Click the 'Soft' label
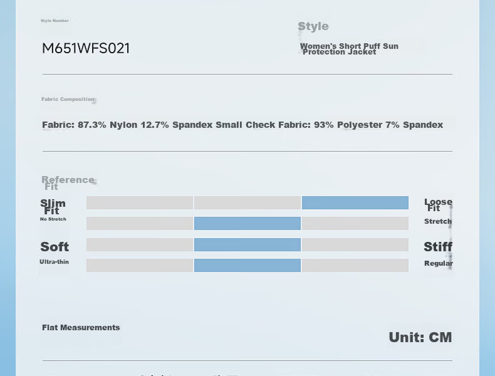The height and width of the screenshot is (376, 495). [x=55, y=246]
